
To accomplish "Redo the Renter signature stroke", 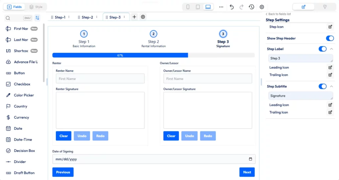I will (x=100, y=136).
